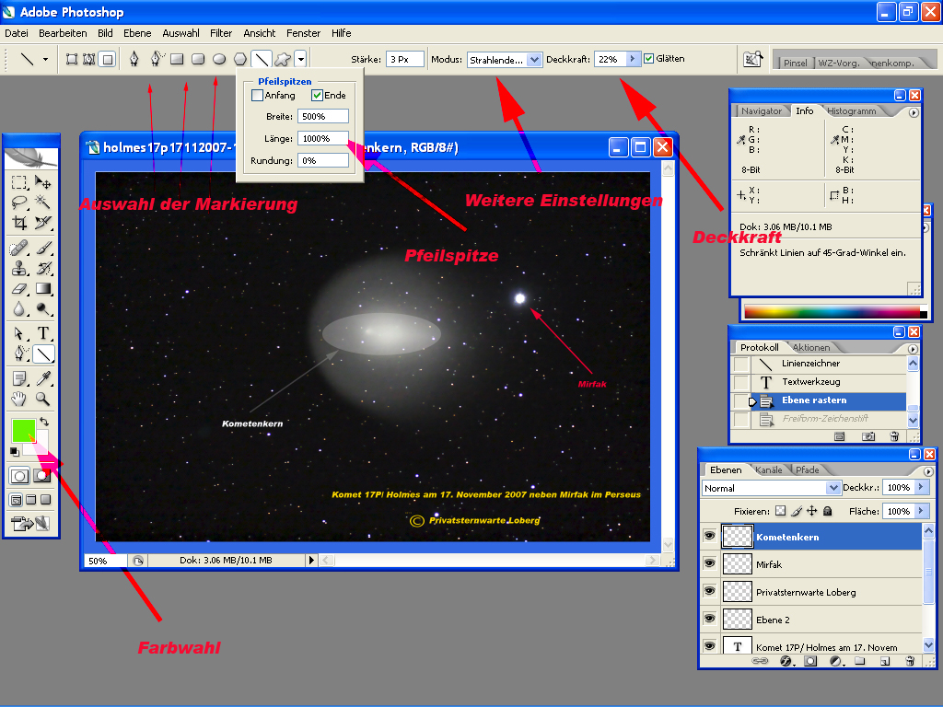Toggle lock all in Fixieren row

[828, 511]
